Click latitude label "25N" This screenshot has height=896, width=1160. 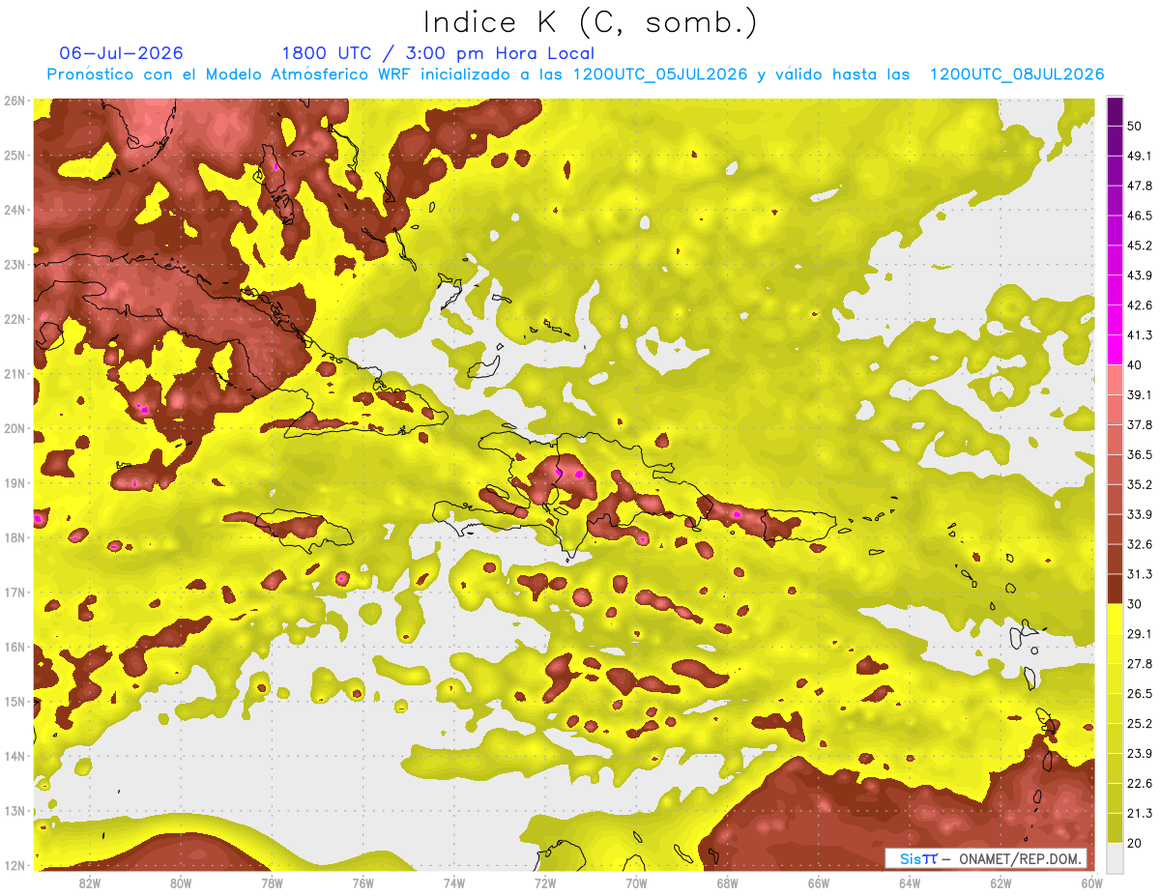click(x=14, y=155)
